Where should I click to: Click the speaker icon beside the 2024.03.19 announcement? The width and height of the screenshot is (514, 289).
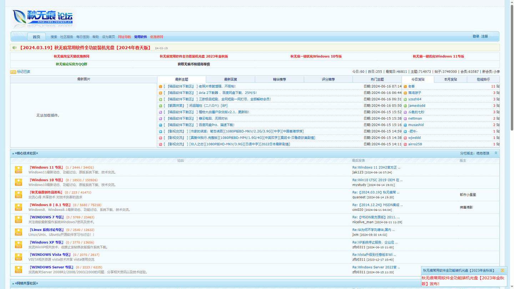[x=14, y=47]
